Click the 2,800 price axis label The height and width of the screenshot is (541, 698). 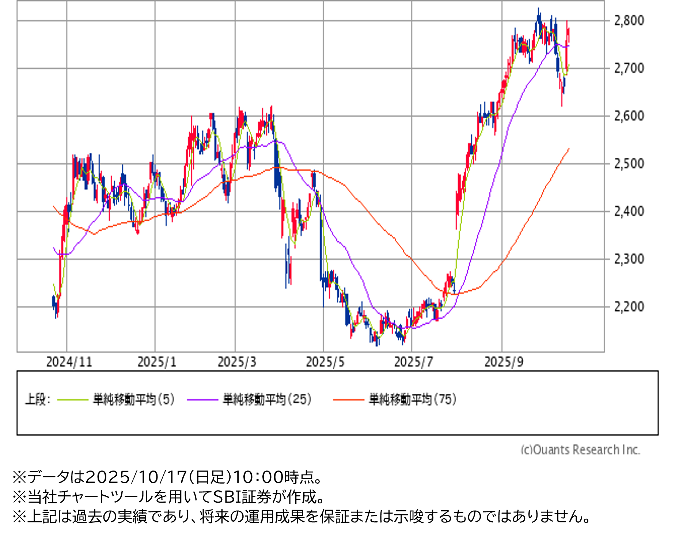(629, 20)
